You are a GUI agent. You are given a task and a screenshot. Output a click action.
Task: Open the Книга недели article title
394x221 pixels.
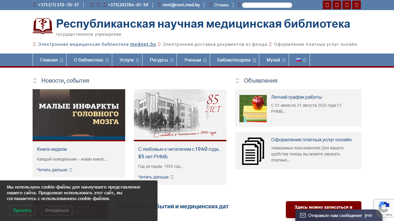tap(52, 149)
